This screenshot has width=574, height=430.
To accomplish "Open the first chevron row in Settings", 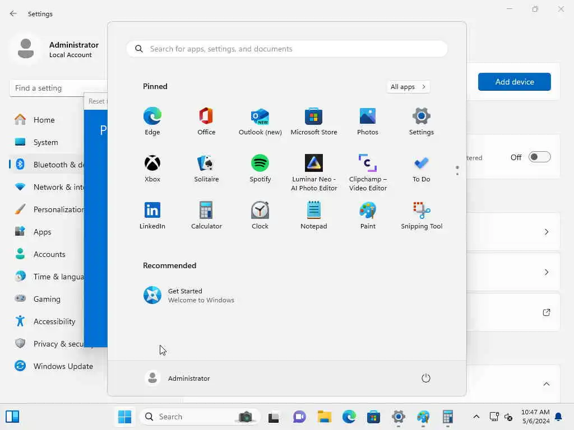I will click(x=547, y=232).
